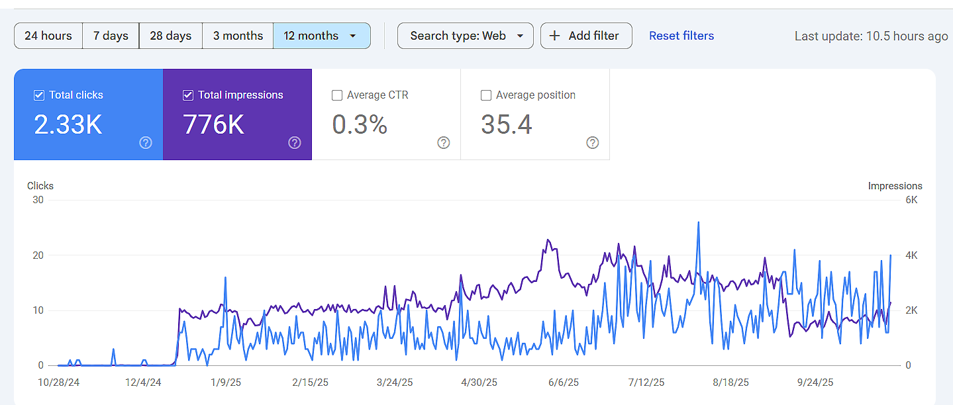The height and width of the screenshot is (405, 953).
Task: Open the Search type: Web dropdown
Action: (465, 36)
